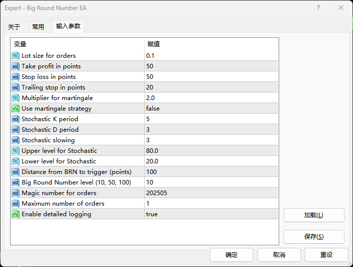Click the question mark help button in title bar
The height and width of the screenshot is (267, 353).
point(318,8)
